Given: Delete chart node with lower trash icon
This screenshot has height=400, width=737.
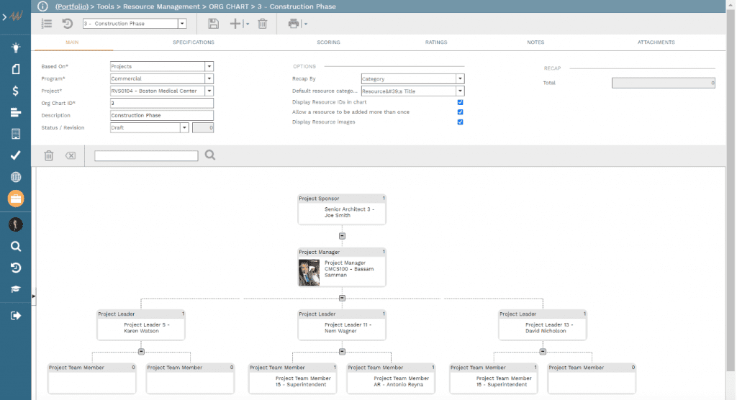Looking at the screenshot, I should pyautogui.click(x=49, y=155).
